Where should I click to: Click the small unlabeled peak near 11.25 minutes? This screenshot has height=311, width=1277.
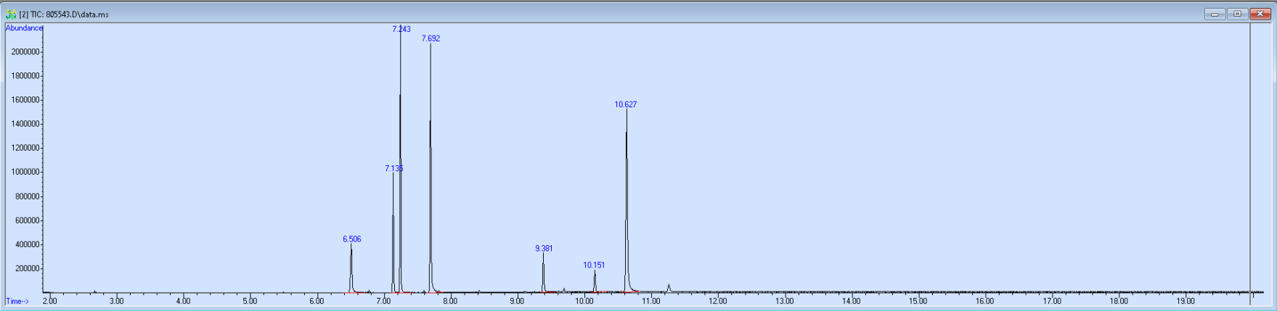(669, 288)
